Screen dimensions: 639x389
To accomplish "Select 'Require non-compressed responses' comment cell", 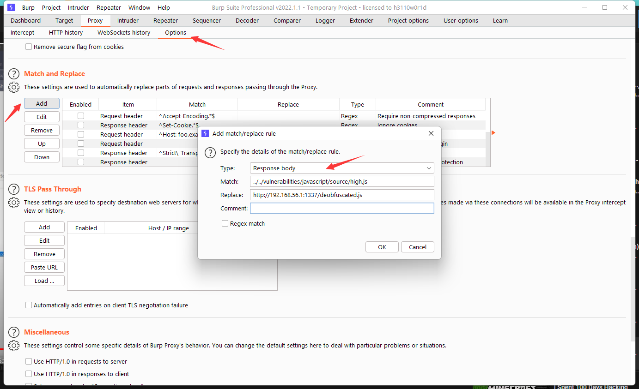I will (431, 116).
